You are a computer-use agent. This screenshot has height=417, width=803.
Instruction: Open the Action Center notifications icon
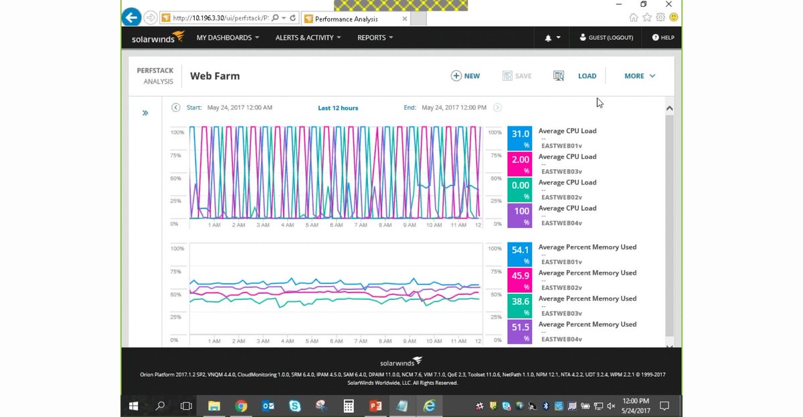pos(664,406)
